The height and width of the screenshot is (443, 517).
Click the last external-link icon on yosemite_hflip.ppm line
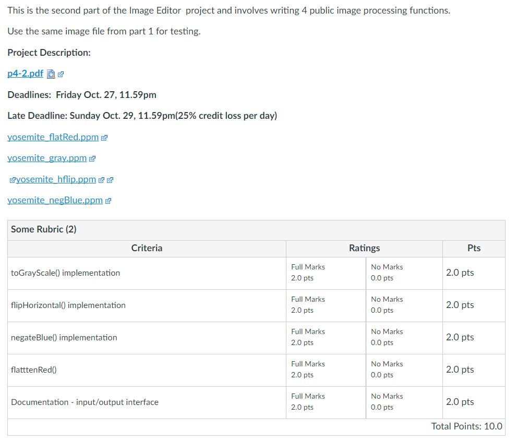coord(110,180)
